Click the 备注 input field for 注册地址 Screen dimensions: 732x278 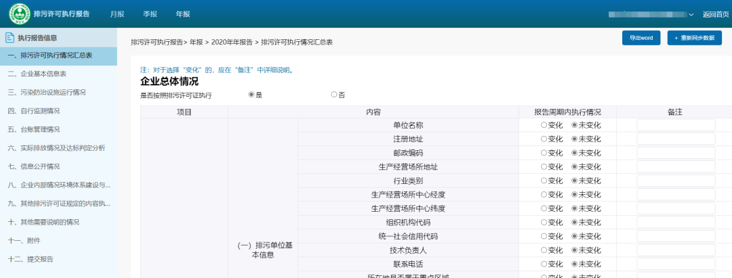pyautogui.click(x=676, y=139)
